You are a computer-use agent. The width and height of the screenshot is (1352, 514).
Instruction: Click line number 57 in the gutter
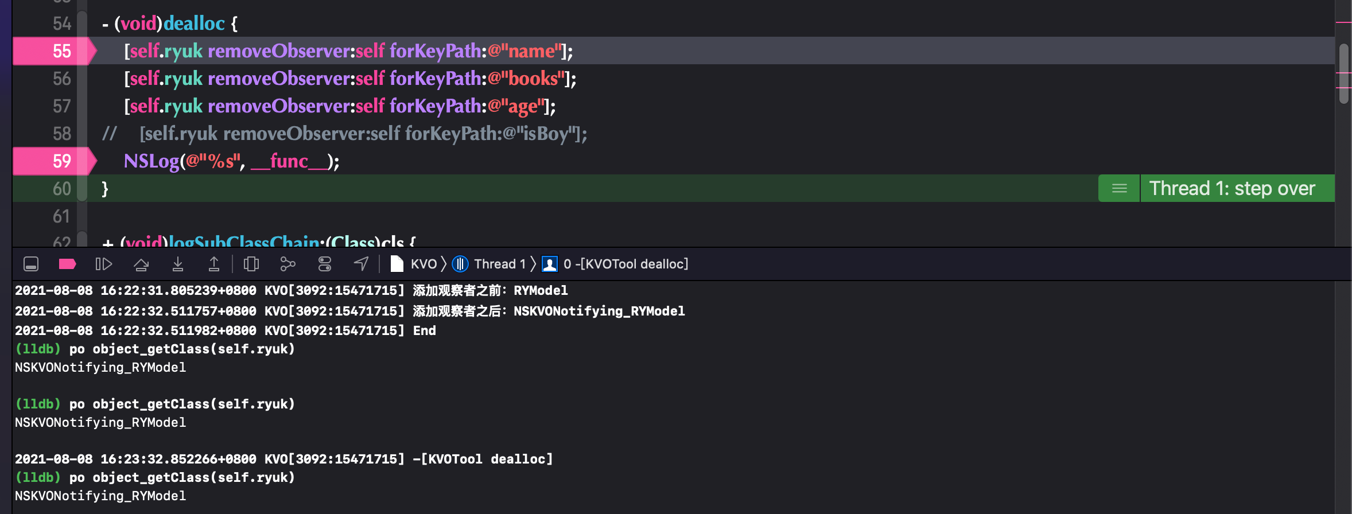click(x=62, y=106)
